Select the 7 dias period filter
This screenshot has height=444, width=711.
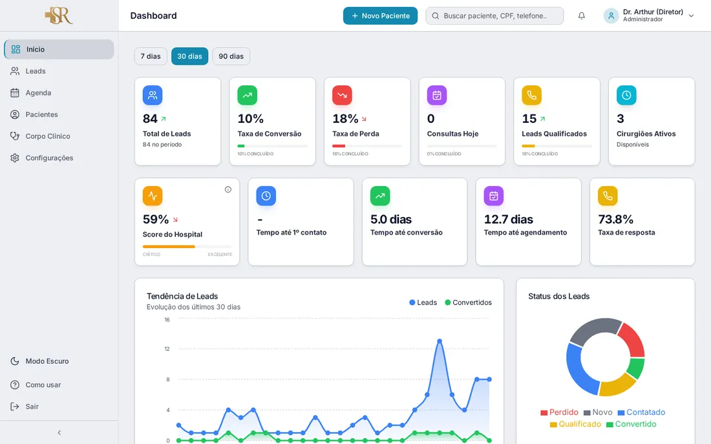tap(151, 56)
